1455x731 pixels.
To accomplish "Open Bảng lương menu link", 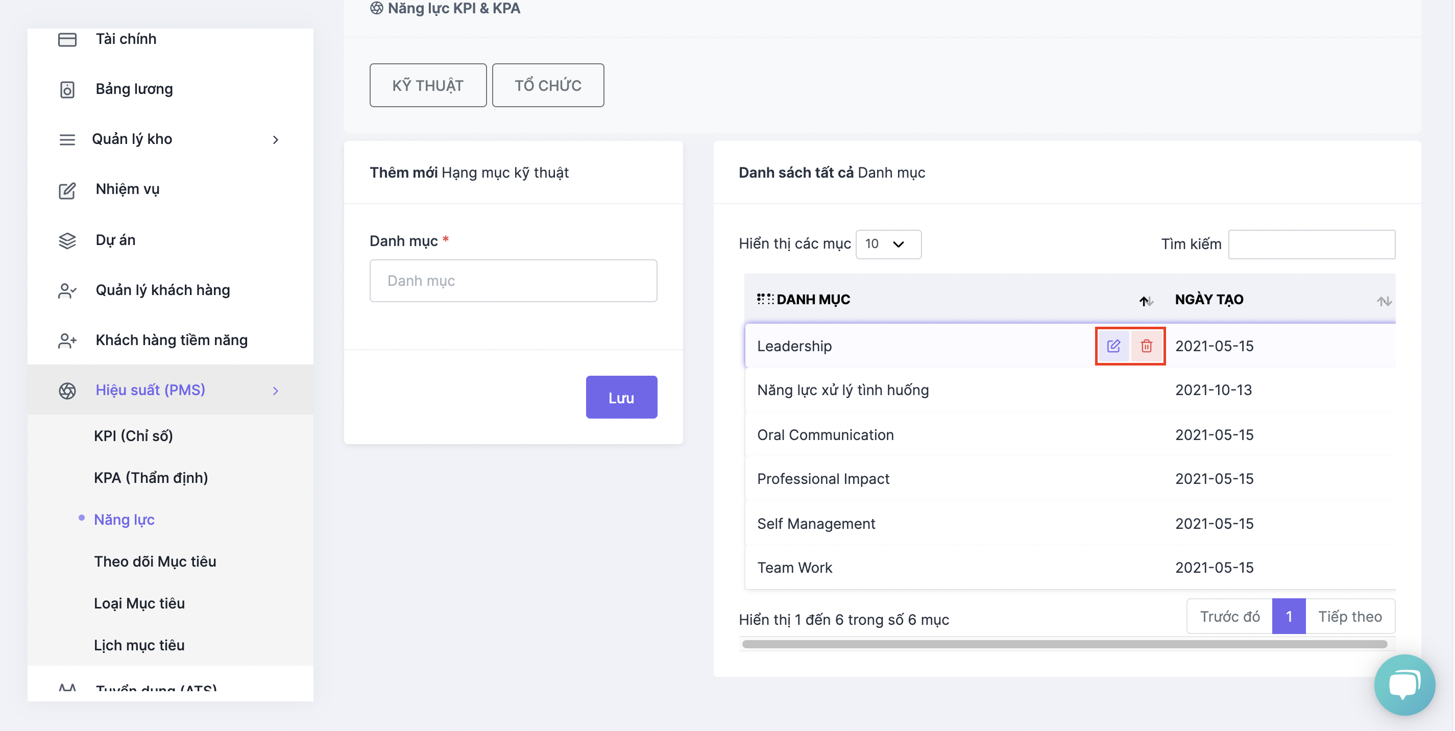I will click(x=134, y=89).
